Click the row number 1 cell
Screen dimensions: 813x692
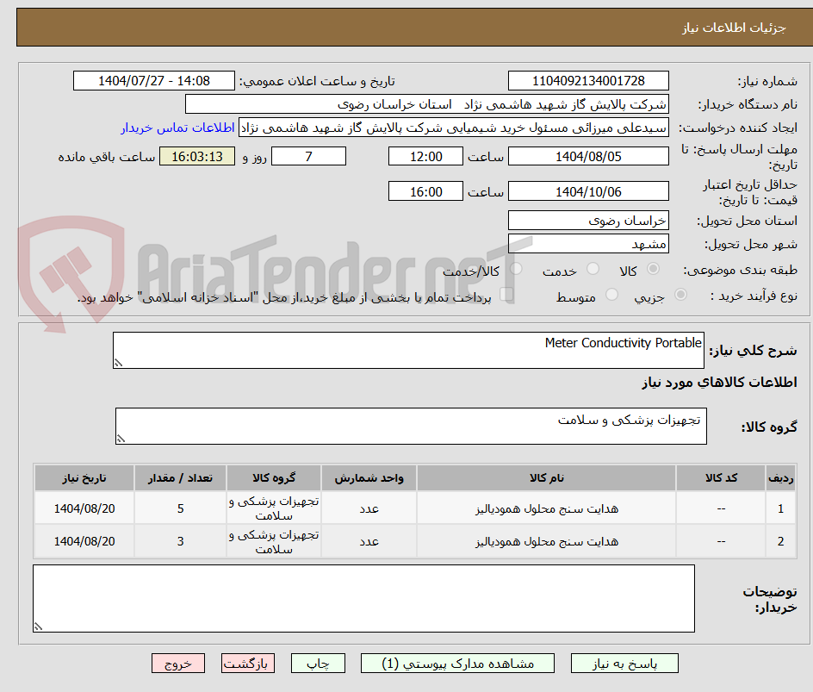781,509
